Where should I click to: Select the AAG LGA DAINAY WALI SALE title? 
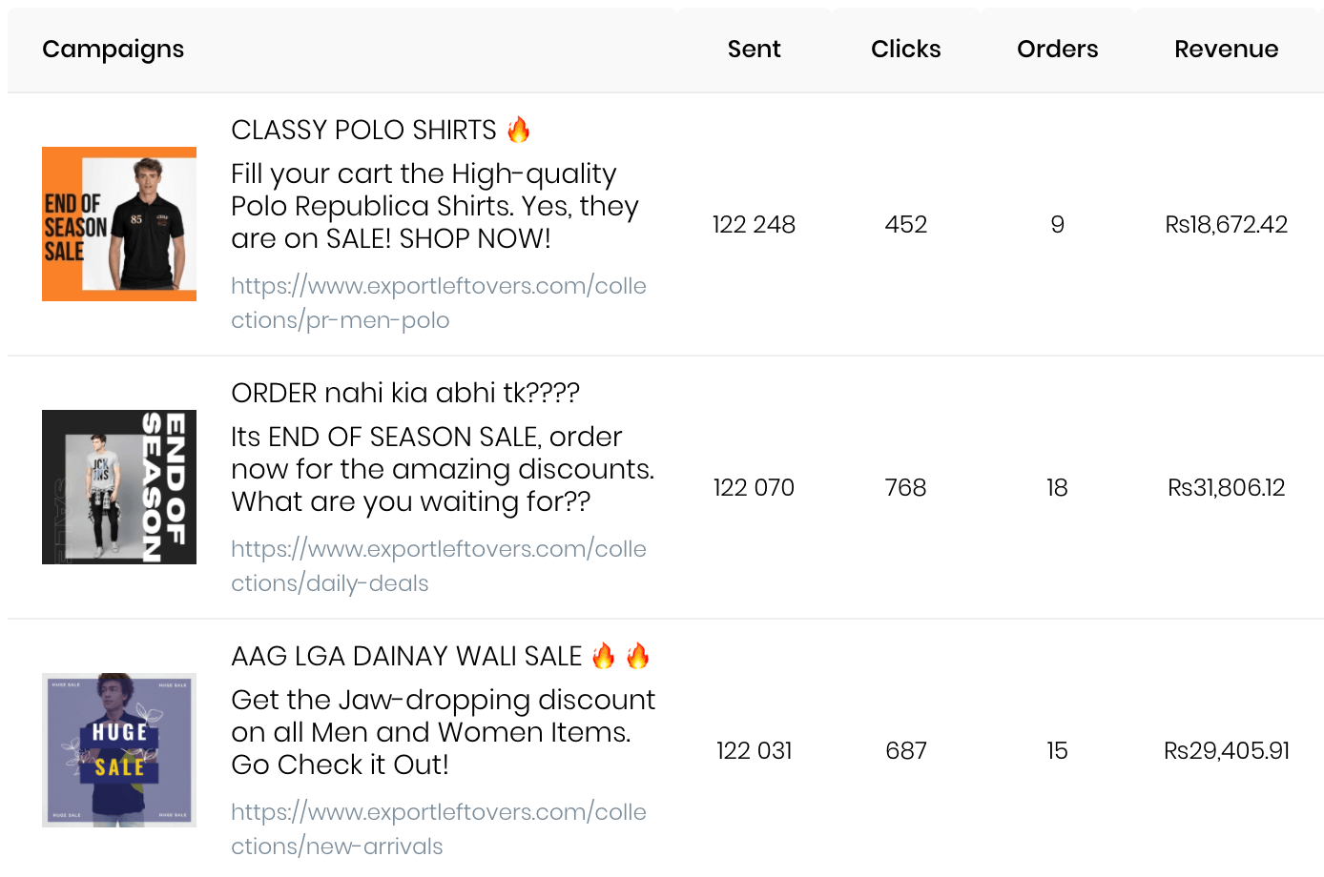tap(406, 656)
